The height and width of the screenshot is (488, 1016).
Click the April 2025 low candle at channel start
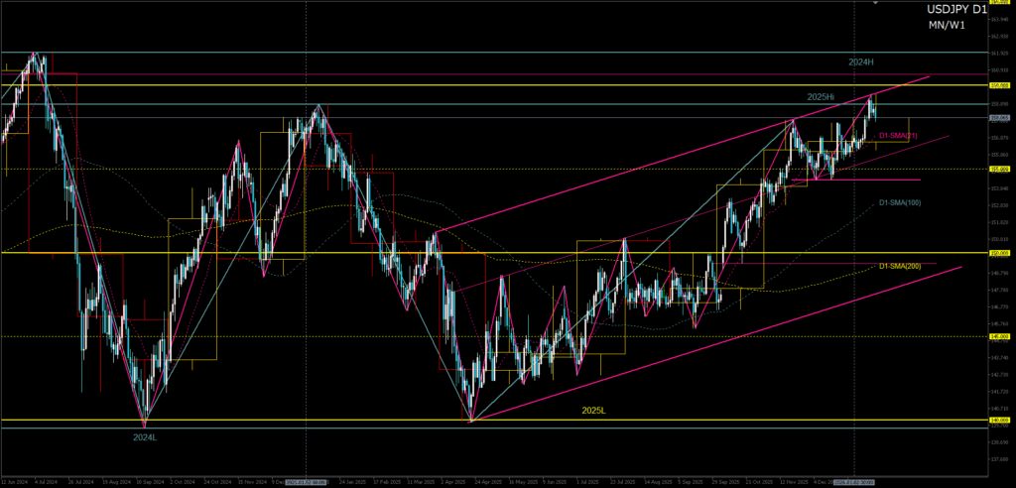[x=470, y=415]
